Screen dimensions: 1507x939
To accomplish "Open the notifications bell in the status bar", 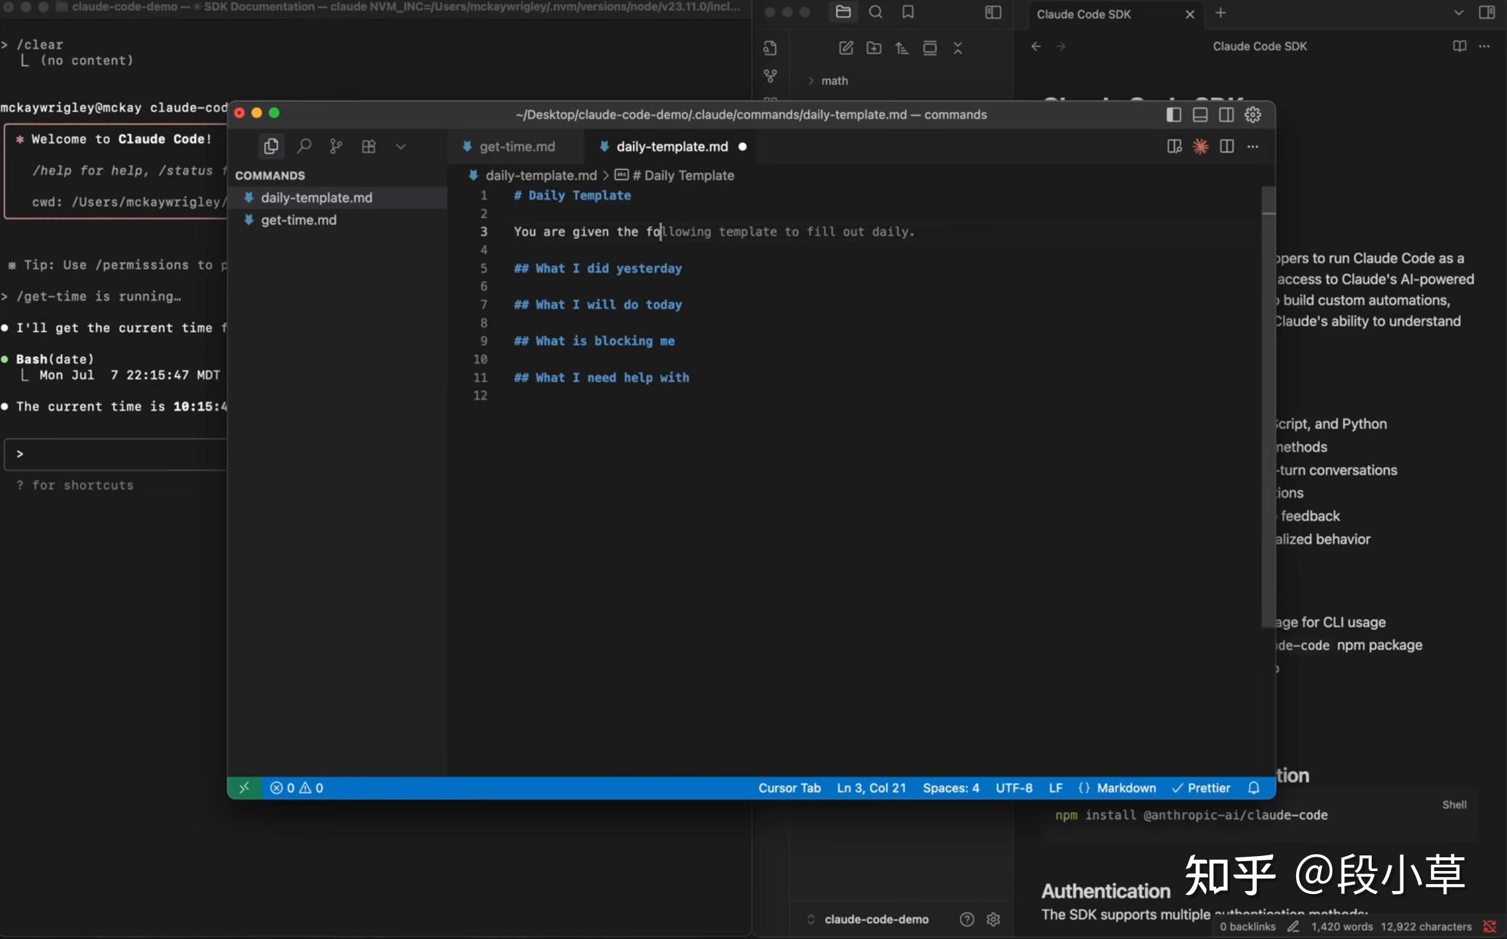I will [1254, 788].
